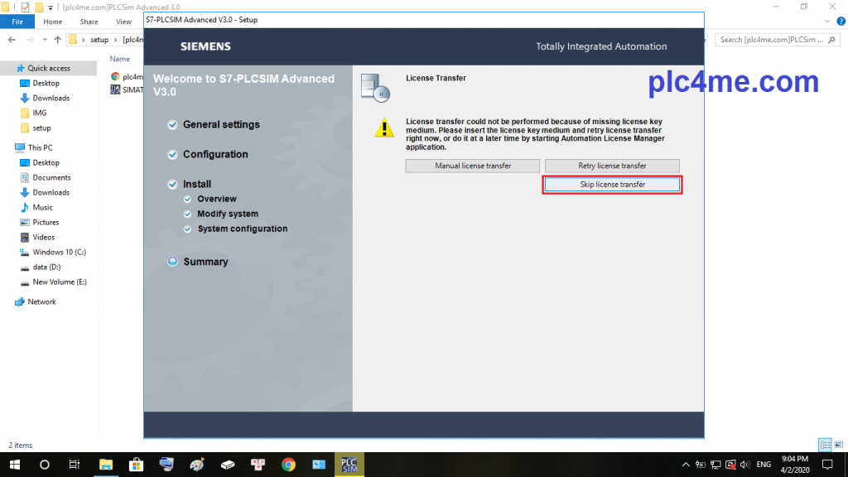Click the yellow warning triangle icon

point(384,128)
